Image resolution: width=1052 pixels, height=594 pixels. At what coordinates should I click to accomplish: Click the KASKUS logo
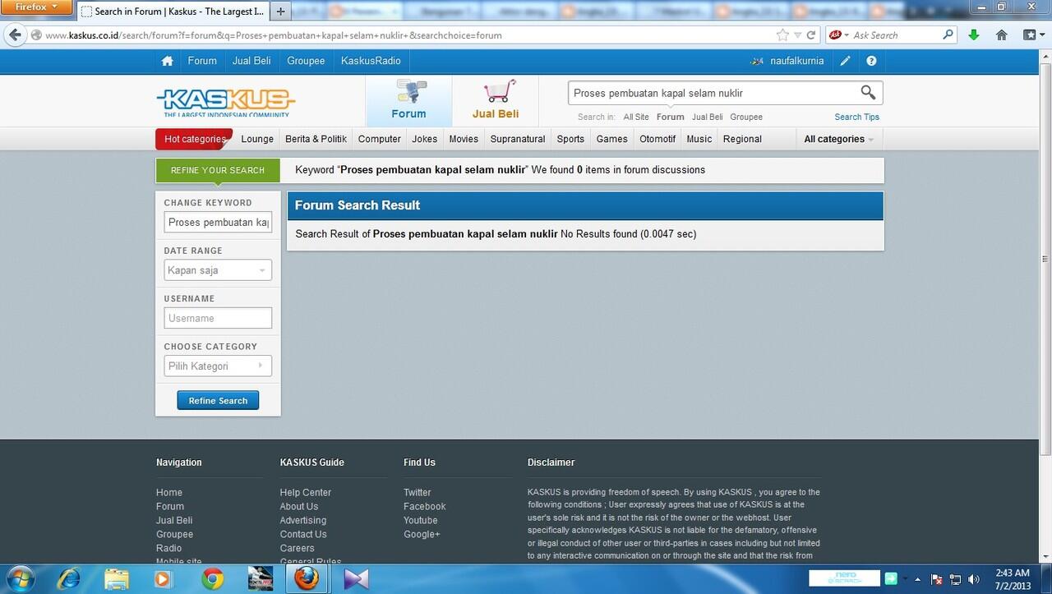click(x=226, y=103)
